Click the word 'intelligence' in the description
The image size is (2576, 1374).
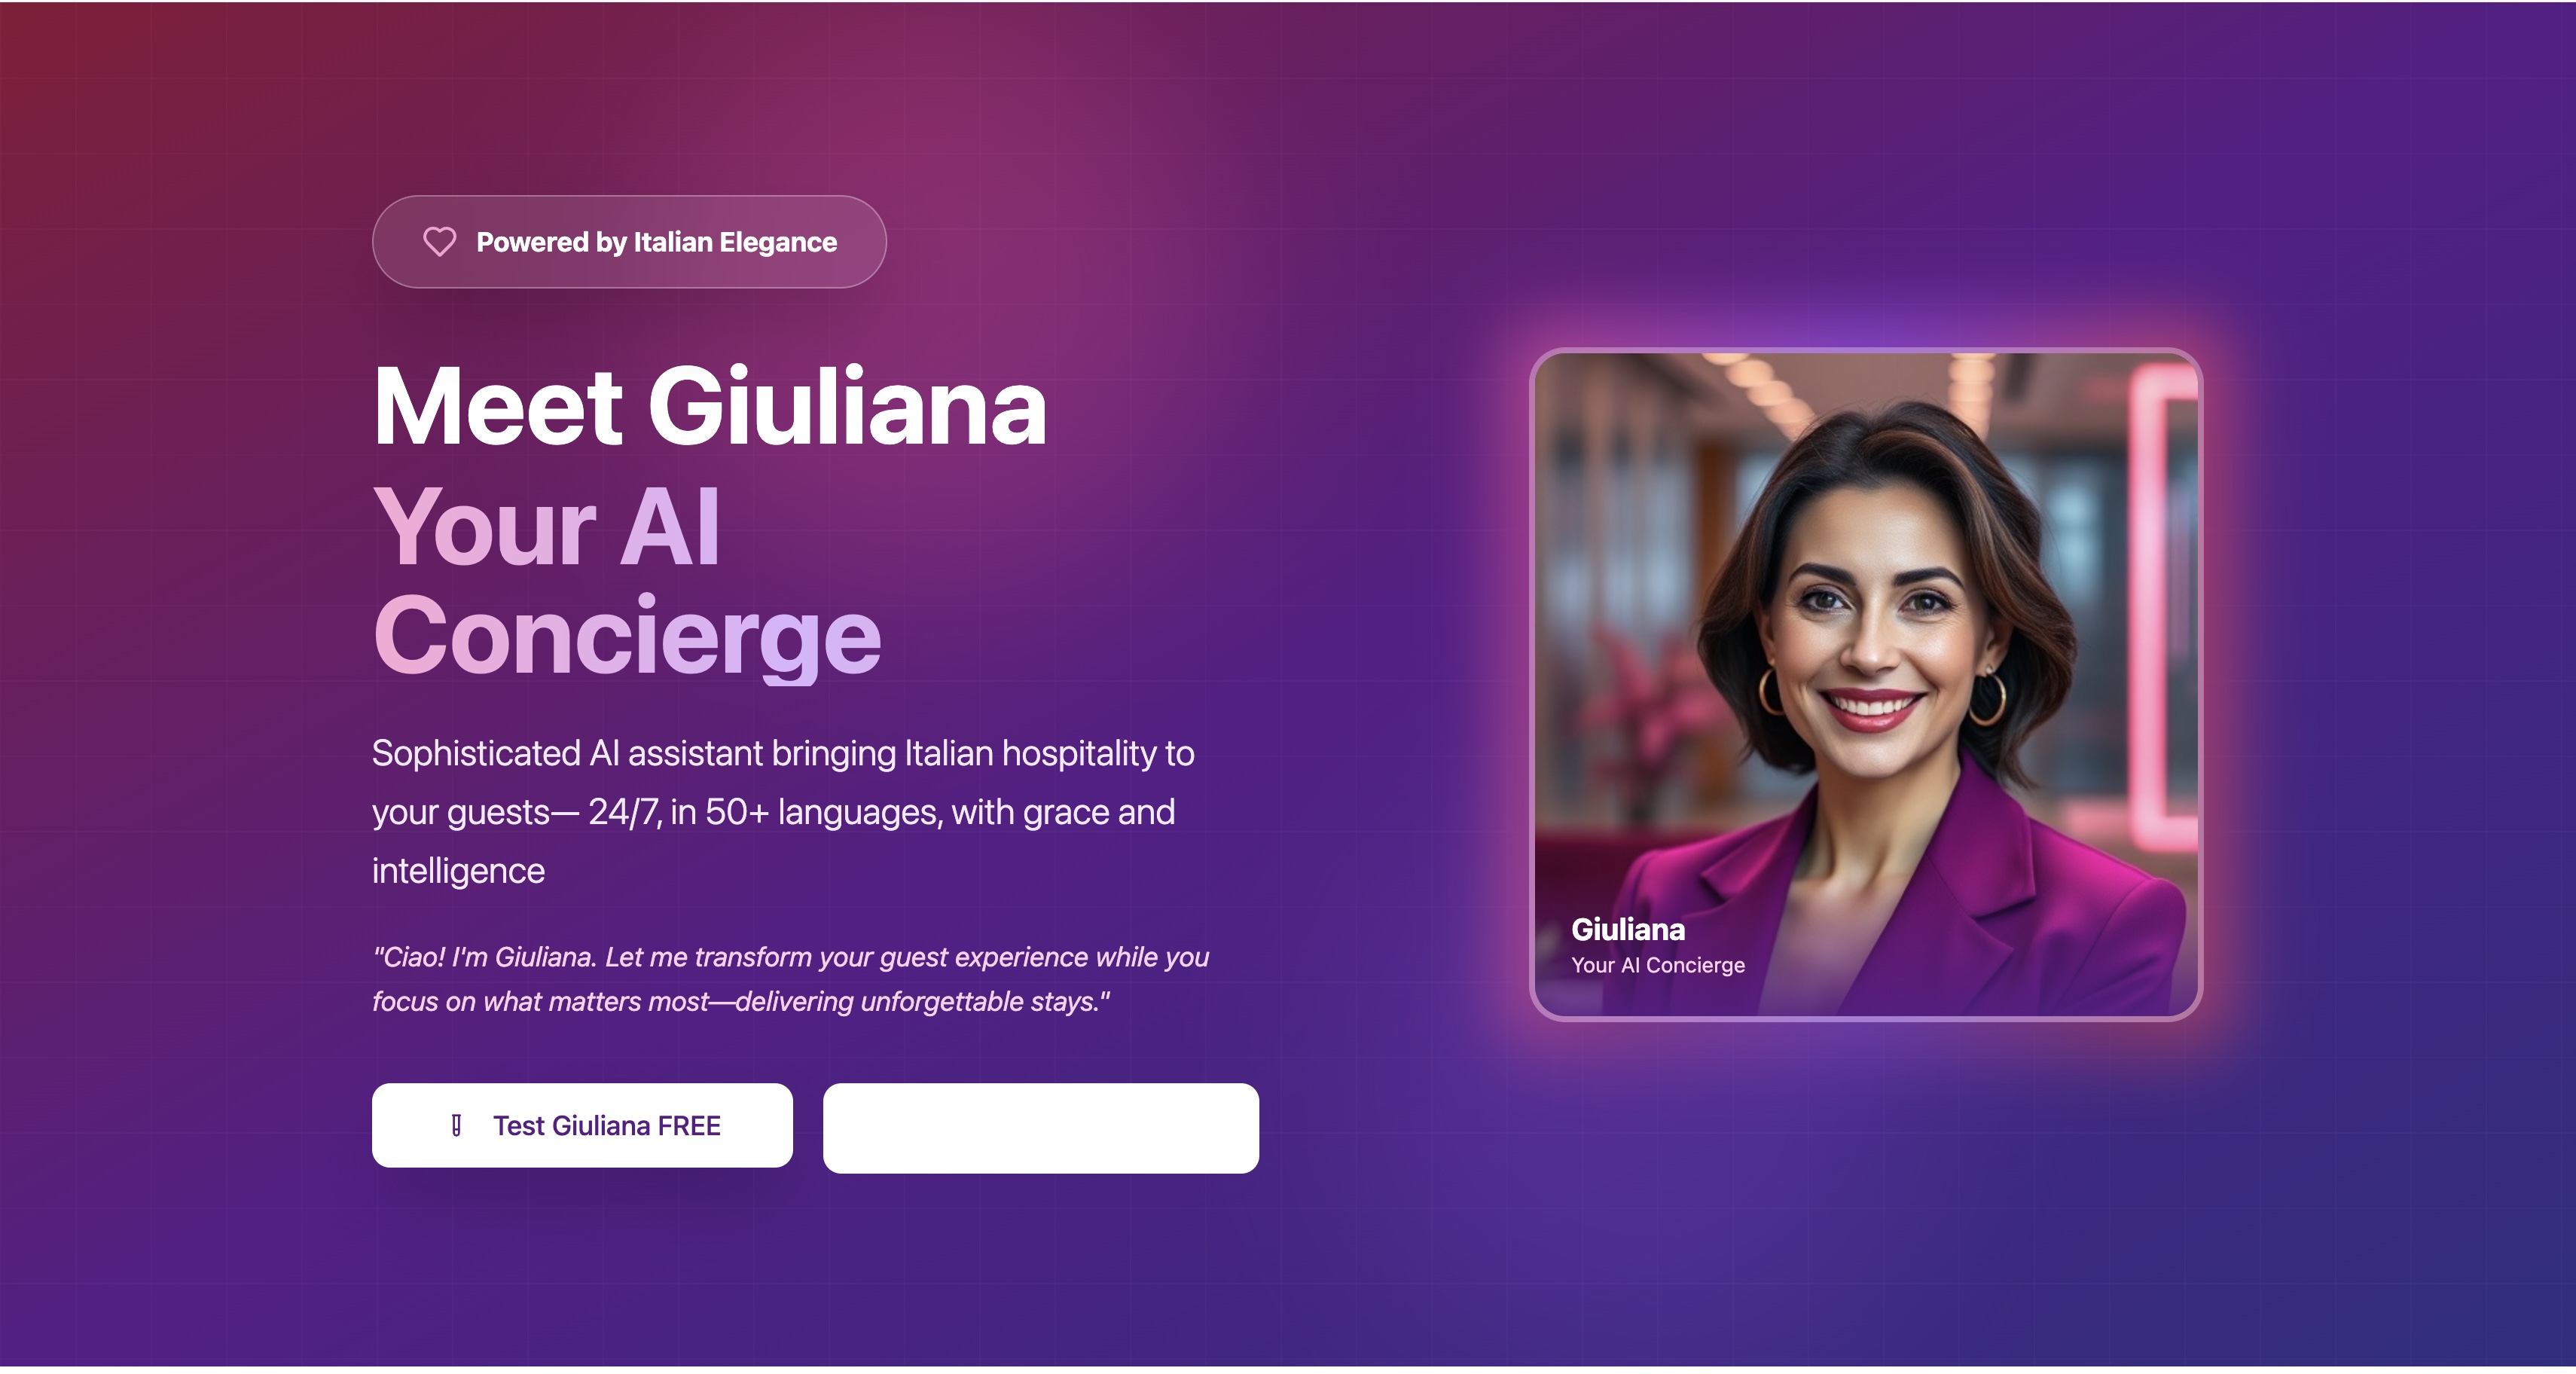point(458,871)
